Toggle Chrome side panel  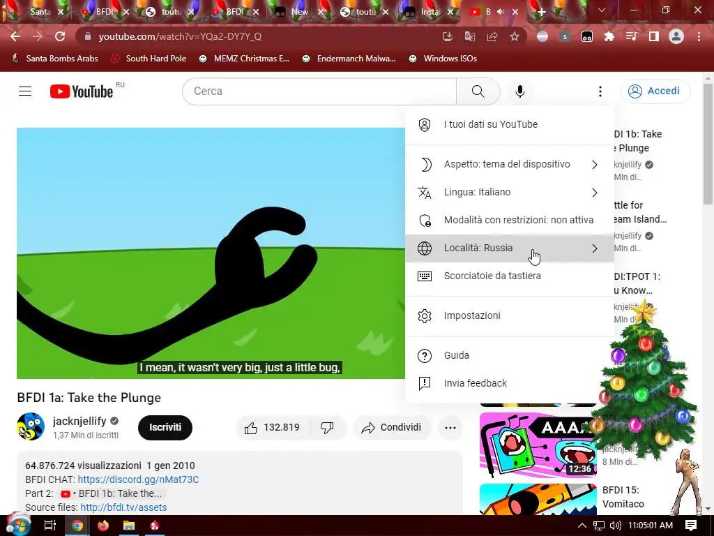654,36
